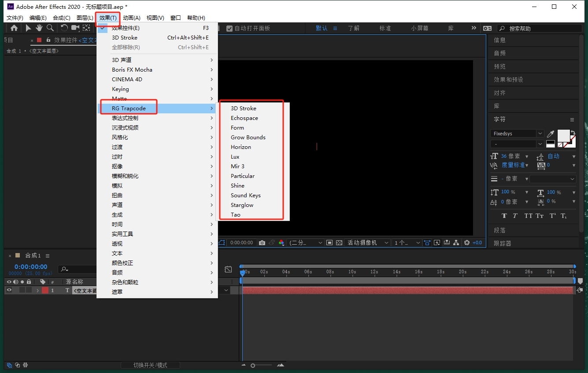Toggle region of interest icon
Screen dimensions: 588x373
(x=329, y=243)
